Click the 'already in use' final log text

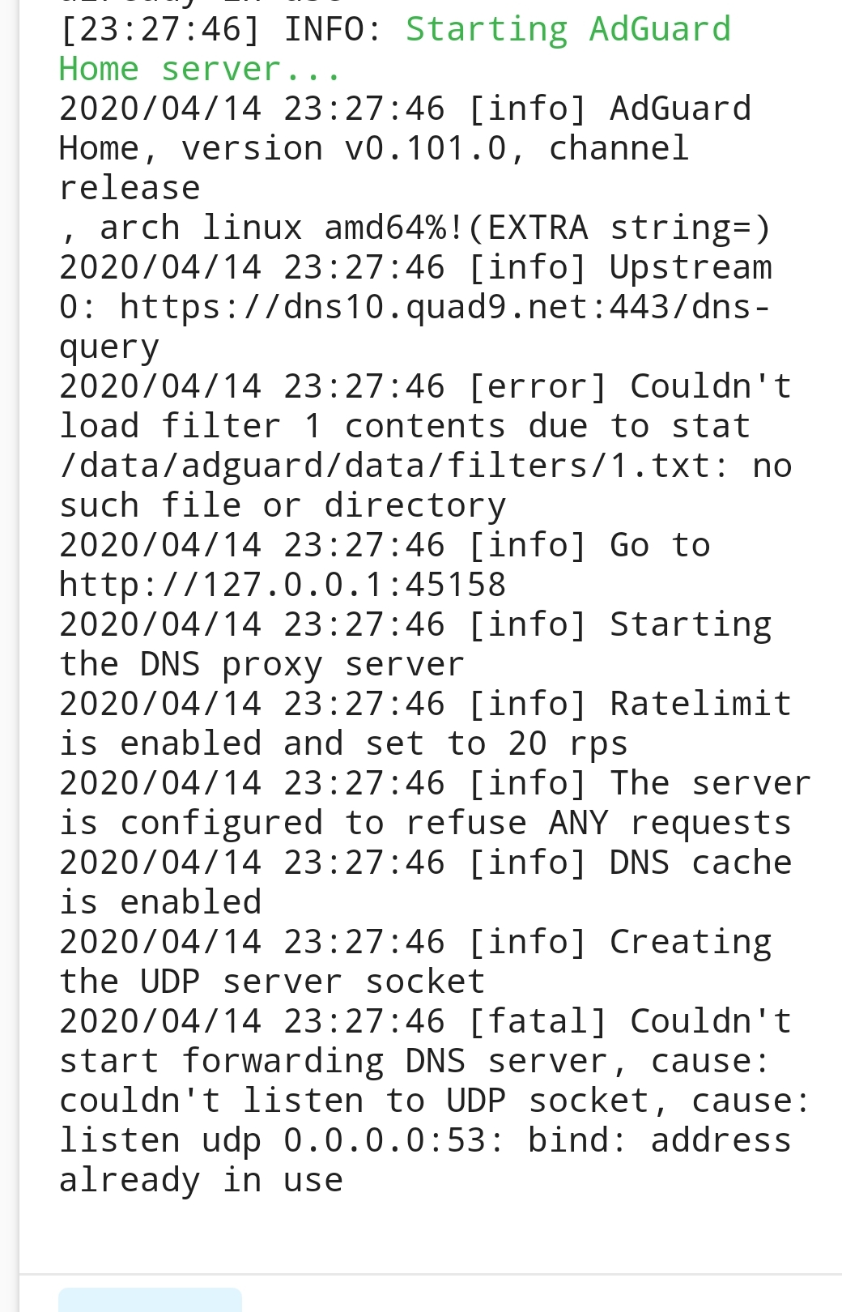[x=201, y=1180]
